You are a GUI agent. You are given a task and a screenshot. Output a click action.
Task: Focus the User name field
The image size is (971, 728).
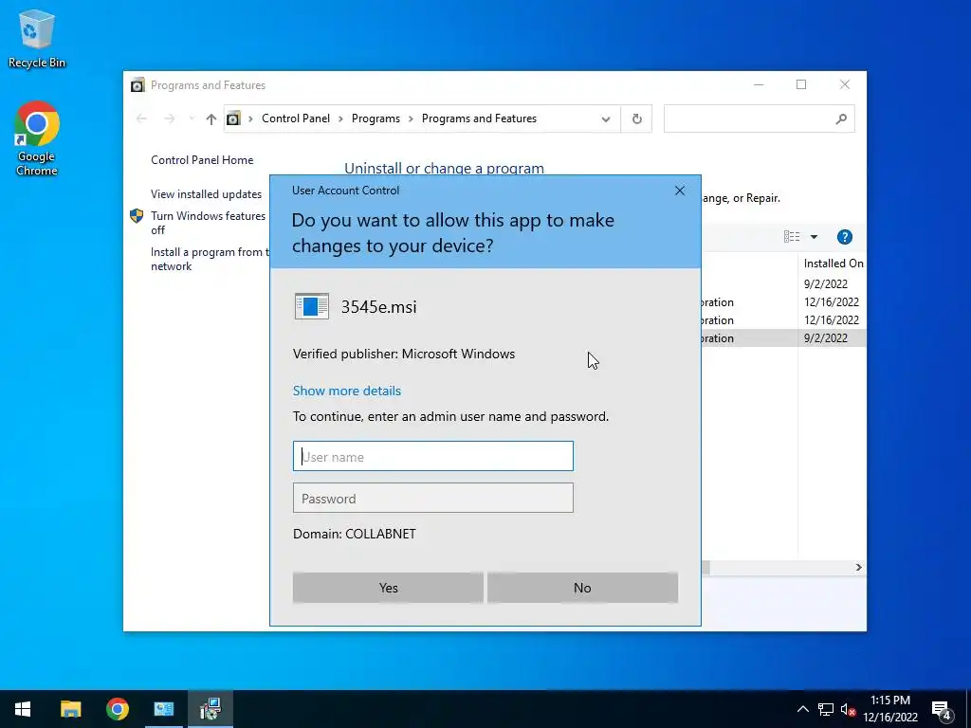(x=432, y=456)
